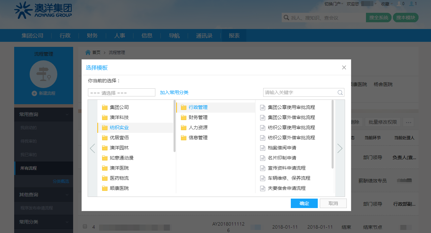The width and height of the screenshot is (431, 233).
Task: Click the 加入常用分类 link
Action: pyautogui.click(x=174, y=92)
